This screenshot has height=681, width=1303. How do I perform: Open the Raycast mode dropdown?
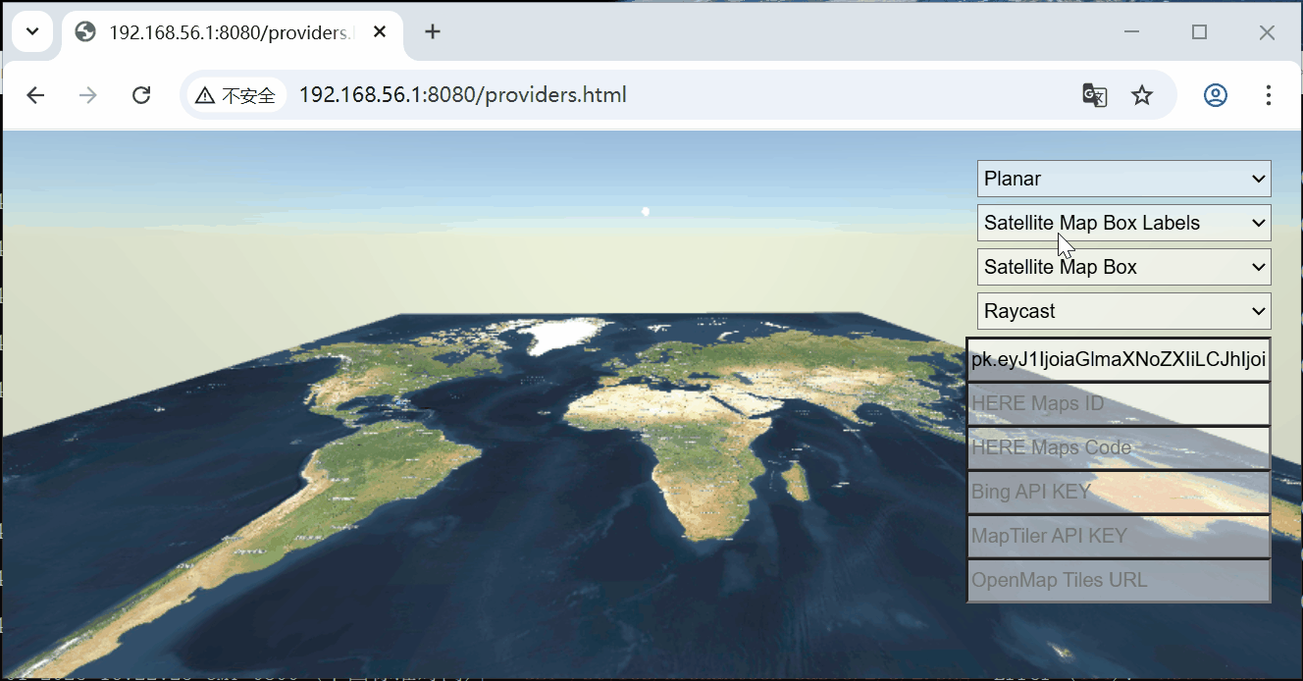pyautogui.click(x=1123, y=310)
